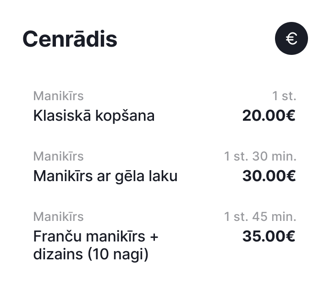Viewport: 330px width, 295px height.
Task: Select Manikīrs ar gēla laku service
Action: tap(105, 176)
